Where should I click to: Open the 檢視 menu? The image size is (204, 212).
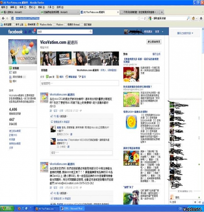(x=23, y=7)
